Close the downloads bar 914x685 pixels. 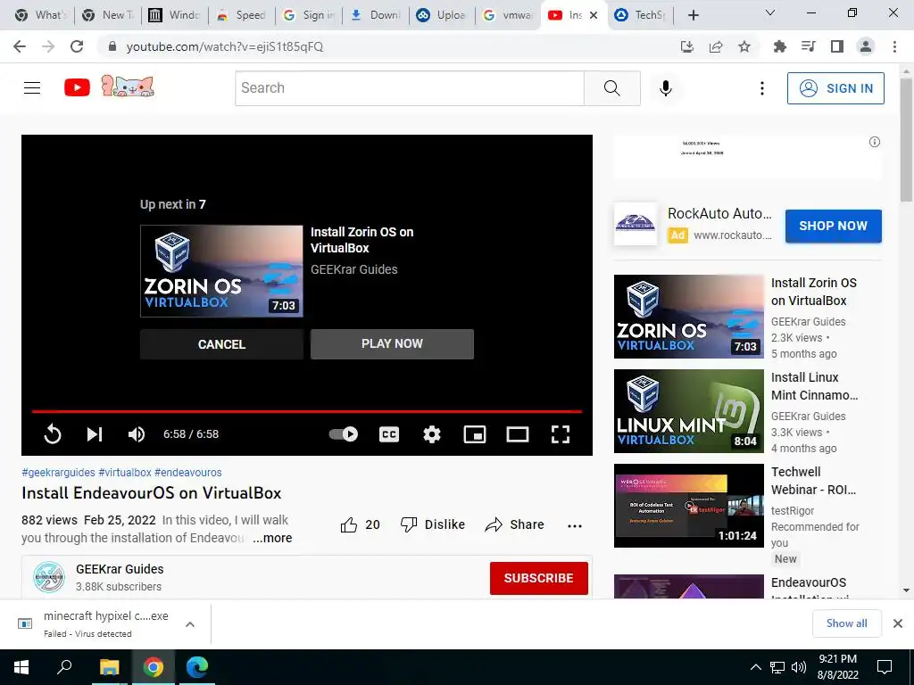[898, 623]
